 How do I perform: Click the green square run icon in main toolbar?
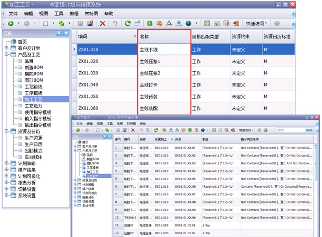click(x=150, y=24)
